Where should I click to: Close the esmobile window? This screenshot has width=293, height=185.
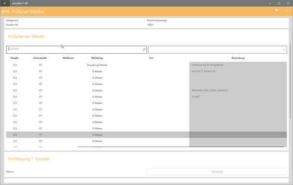click(x=288, y=3)
